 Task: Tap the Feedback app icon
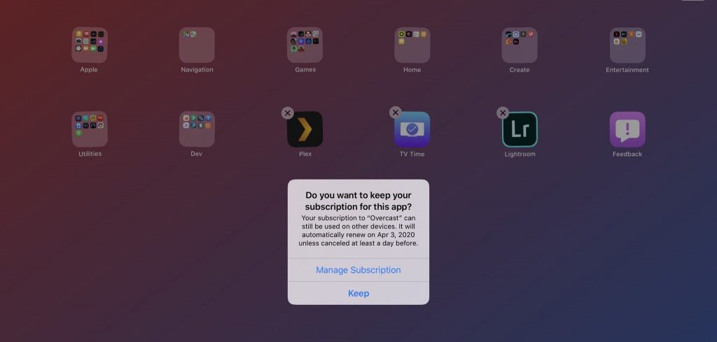pyautogui.click(x=627, y=129)
